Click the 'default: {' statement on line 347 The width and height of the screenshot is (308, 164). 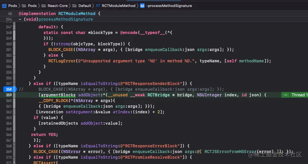51,27
